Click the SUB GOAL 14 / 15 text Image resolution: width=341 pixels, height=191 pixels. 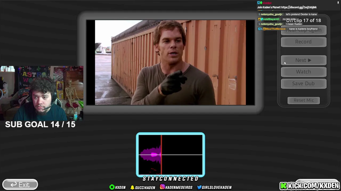(x=40, y=124)
